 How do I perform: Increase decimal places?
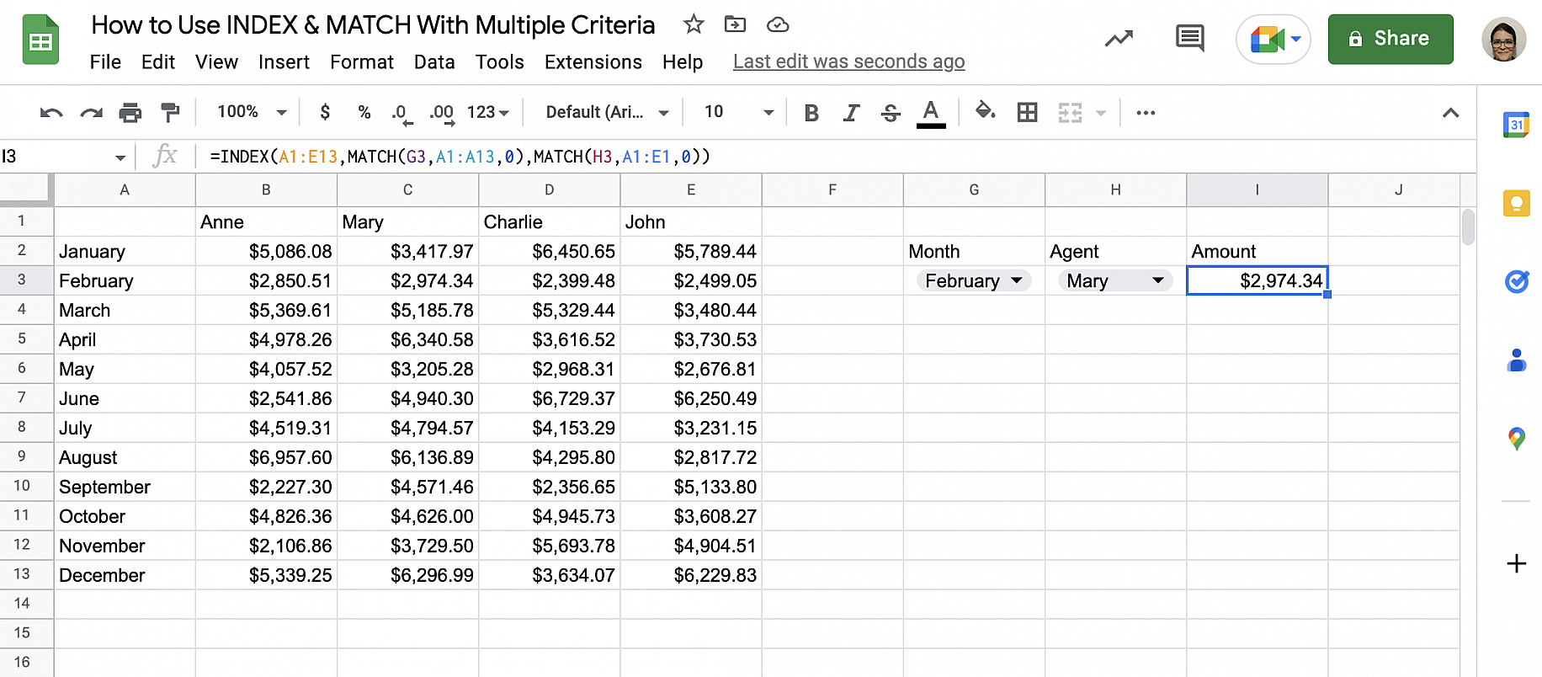pos(442,113)
